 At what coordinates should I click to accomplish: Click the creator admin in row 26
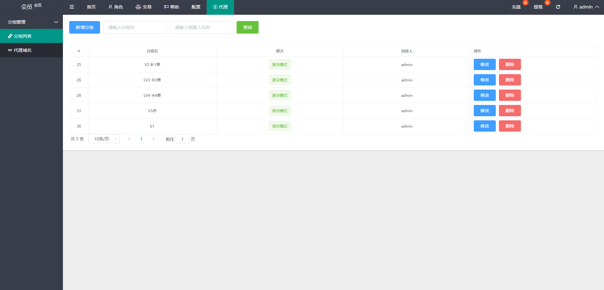click(407, 80)
